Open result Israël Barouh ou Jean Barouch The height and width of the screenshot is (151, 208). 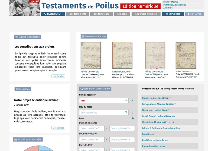pos(170,116)
